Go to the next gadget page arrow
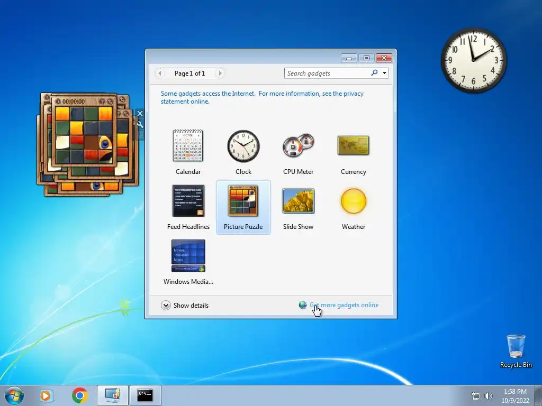542x406 pixels. pos(220,73)
